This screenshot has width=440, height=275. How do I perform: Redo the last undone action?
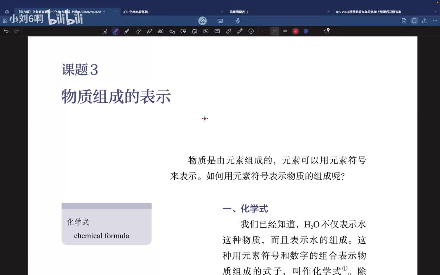point(16,31)
